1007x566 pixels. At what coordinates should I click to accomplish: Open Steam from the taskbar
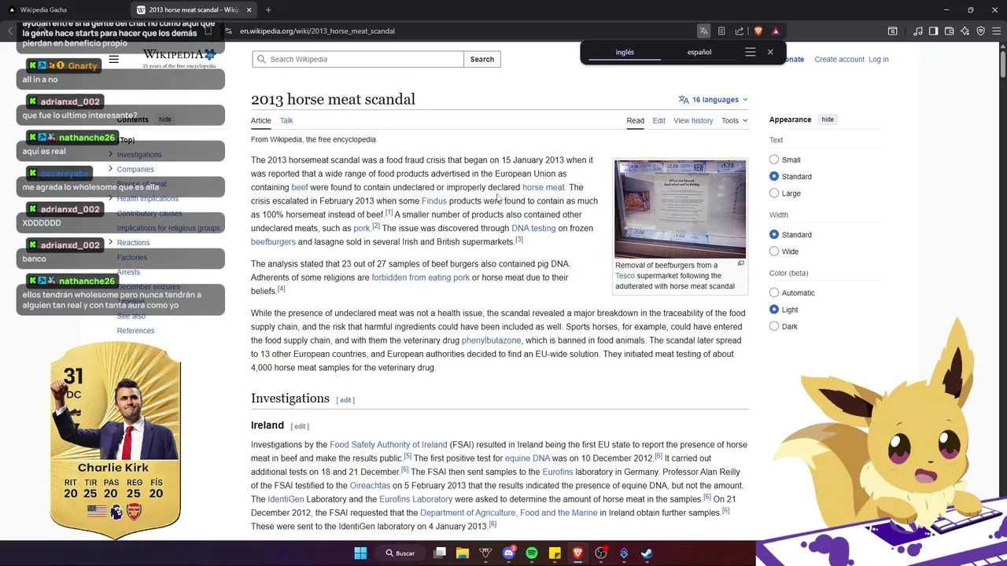(x=647, y=553)
